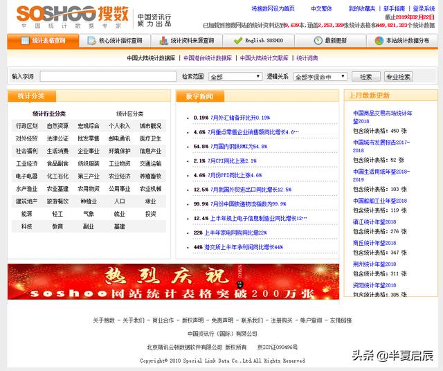Image resolution: width=443 pixels, height=371 pixels.
Task: Click the 核心统计指标查询 tab icon
Action: pyautogui.click(x=91, y=41)
